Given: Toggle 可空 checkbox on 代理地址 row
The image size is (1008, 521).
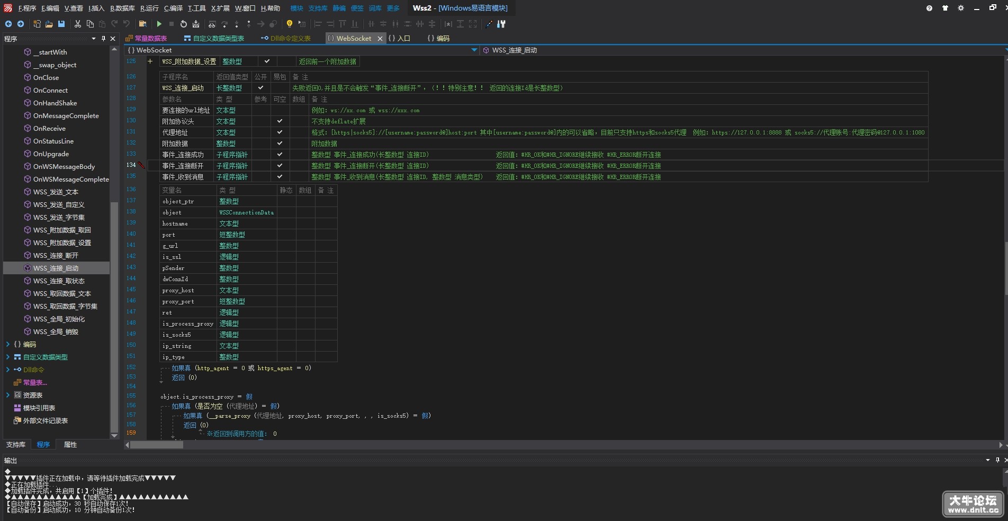Looking at the screenshot, I should [280, 132].
